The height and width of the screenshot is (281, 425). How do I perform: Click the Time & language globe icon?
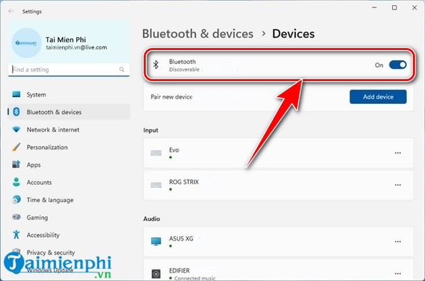16,199
